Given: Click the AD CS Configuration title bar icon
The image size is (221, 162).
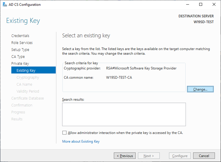Looking at the screenshot, I should pos(5,5).
